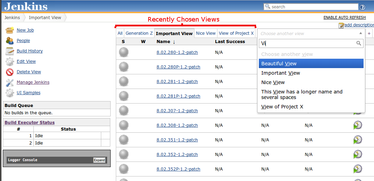Select 'This View has a longer name' option
This screenshot has width=374, height=181.
point(311,94)
